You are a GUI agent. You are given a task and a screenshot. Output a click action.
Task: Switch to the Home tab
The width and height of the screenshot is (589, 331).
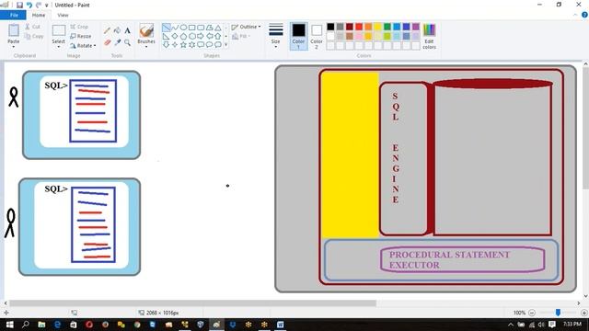pyautogui.click(x=39, y=15)
